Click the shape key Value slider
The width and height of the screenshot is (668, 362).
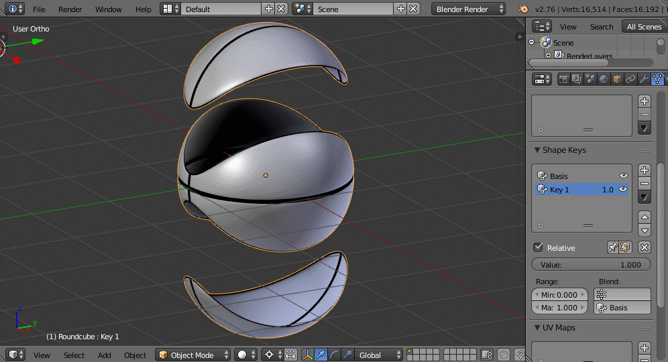[592, 265]
